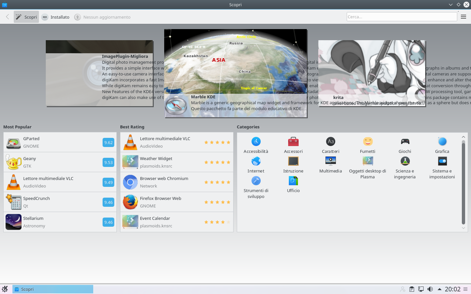The width and height of the screenshot is (471, 294).
Task: Select the Scienza e ingegneria category icon
Action: coord(405,161)
